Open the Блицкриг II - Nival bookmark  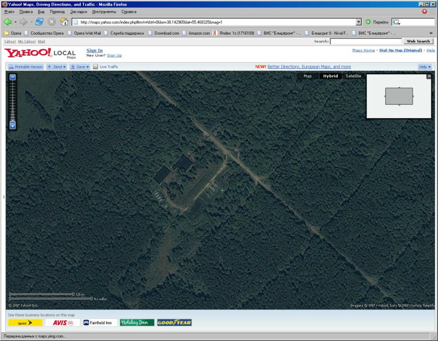tap(327, 33)
